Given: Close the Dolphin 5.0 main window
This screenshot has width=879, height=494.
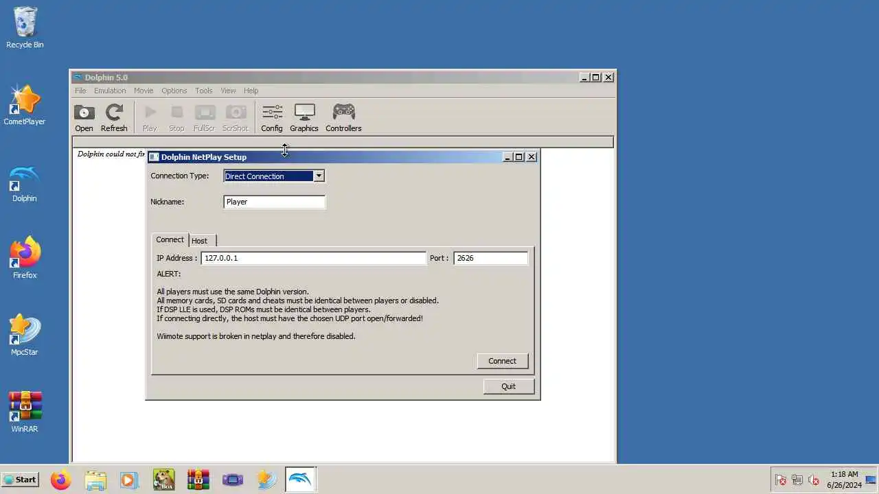Looking at the screenshot, I should tap(608, 78).
